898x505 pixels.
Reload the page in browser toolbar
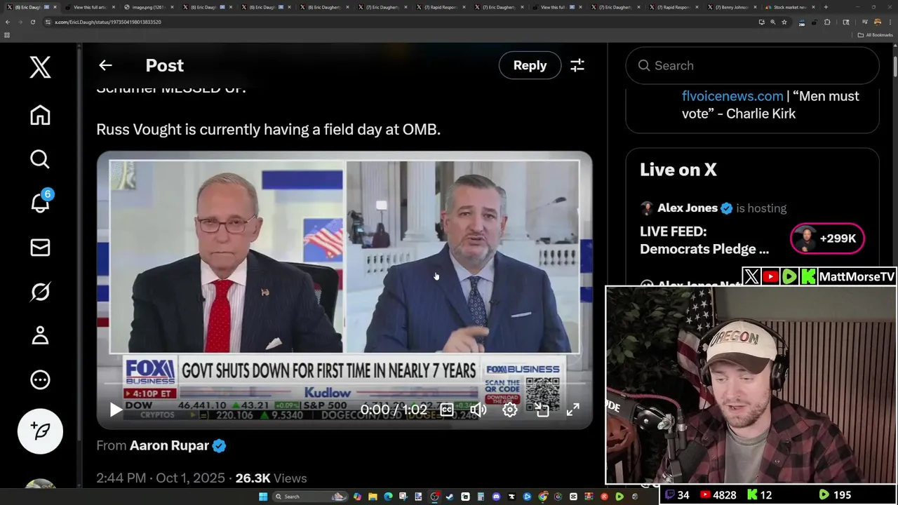pyautogui.click(x=32, y=22)
